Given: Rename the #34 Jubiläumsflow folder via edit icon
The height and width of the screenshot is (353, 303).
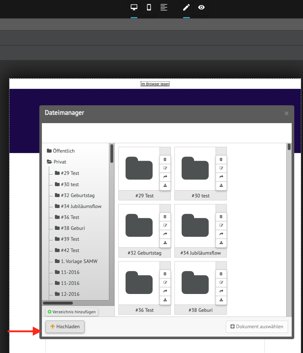Looking at the screenshot, I should click(221, 225).
